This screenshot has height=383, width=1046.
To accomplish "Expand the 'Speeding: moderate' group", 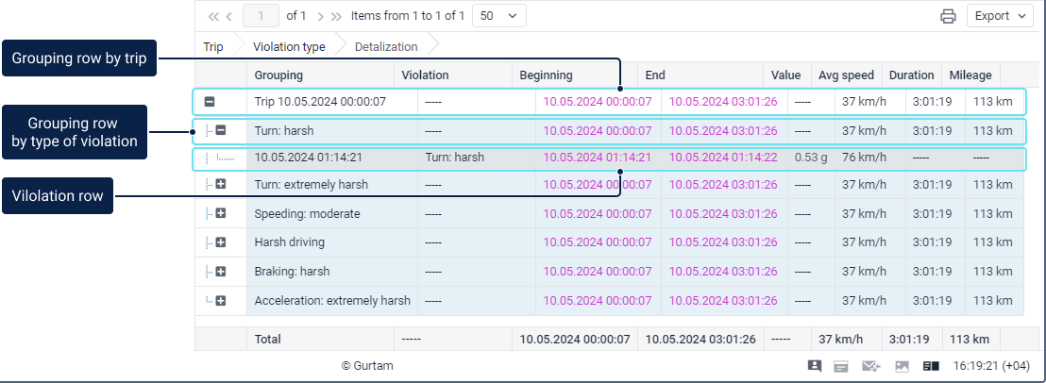I will pos(221,214).
